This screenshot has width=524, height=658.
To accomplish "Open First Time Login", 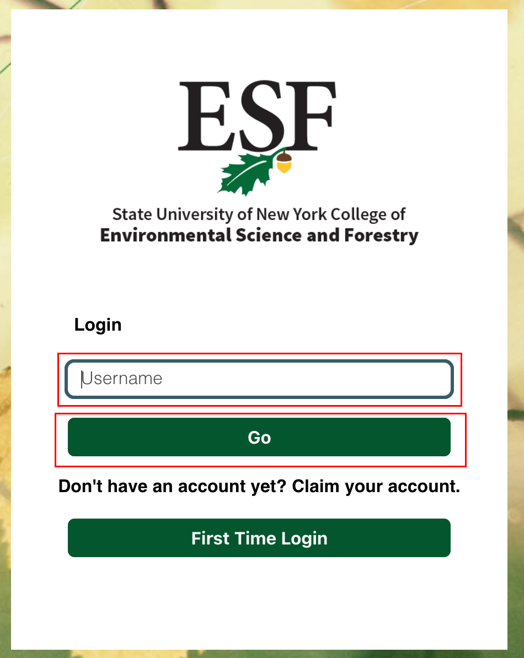I will [259, 538].
